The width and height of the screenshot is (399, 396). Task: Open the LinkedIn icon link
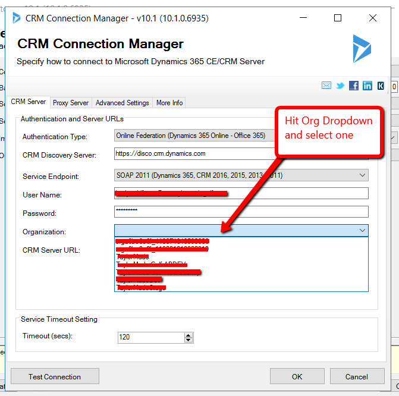coord(367,86)
